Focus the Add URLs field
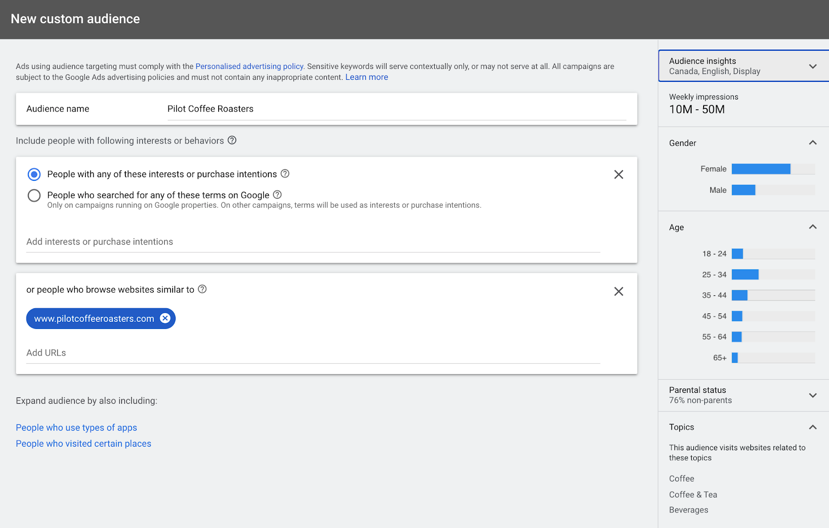This screenshot has width=829, height=528. [313, 353]
